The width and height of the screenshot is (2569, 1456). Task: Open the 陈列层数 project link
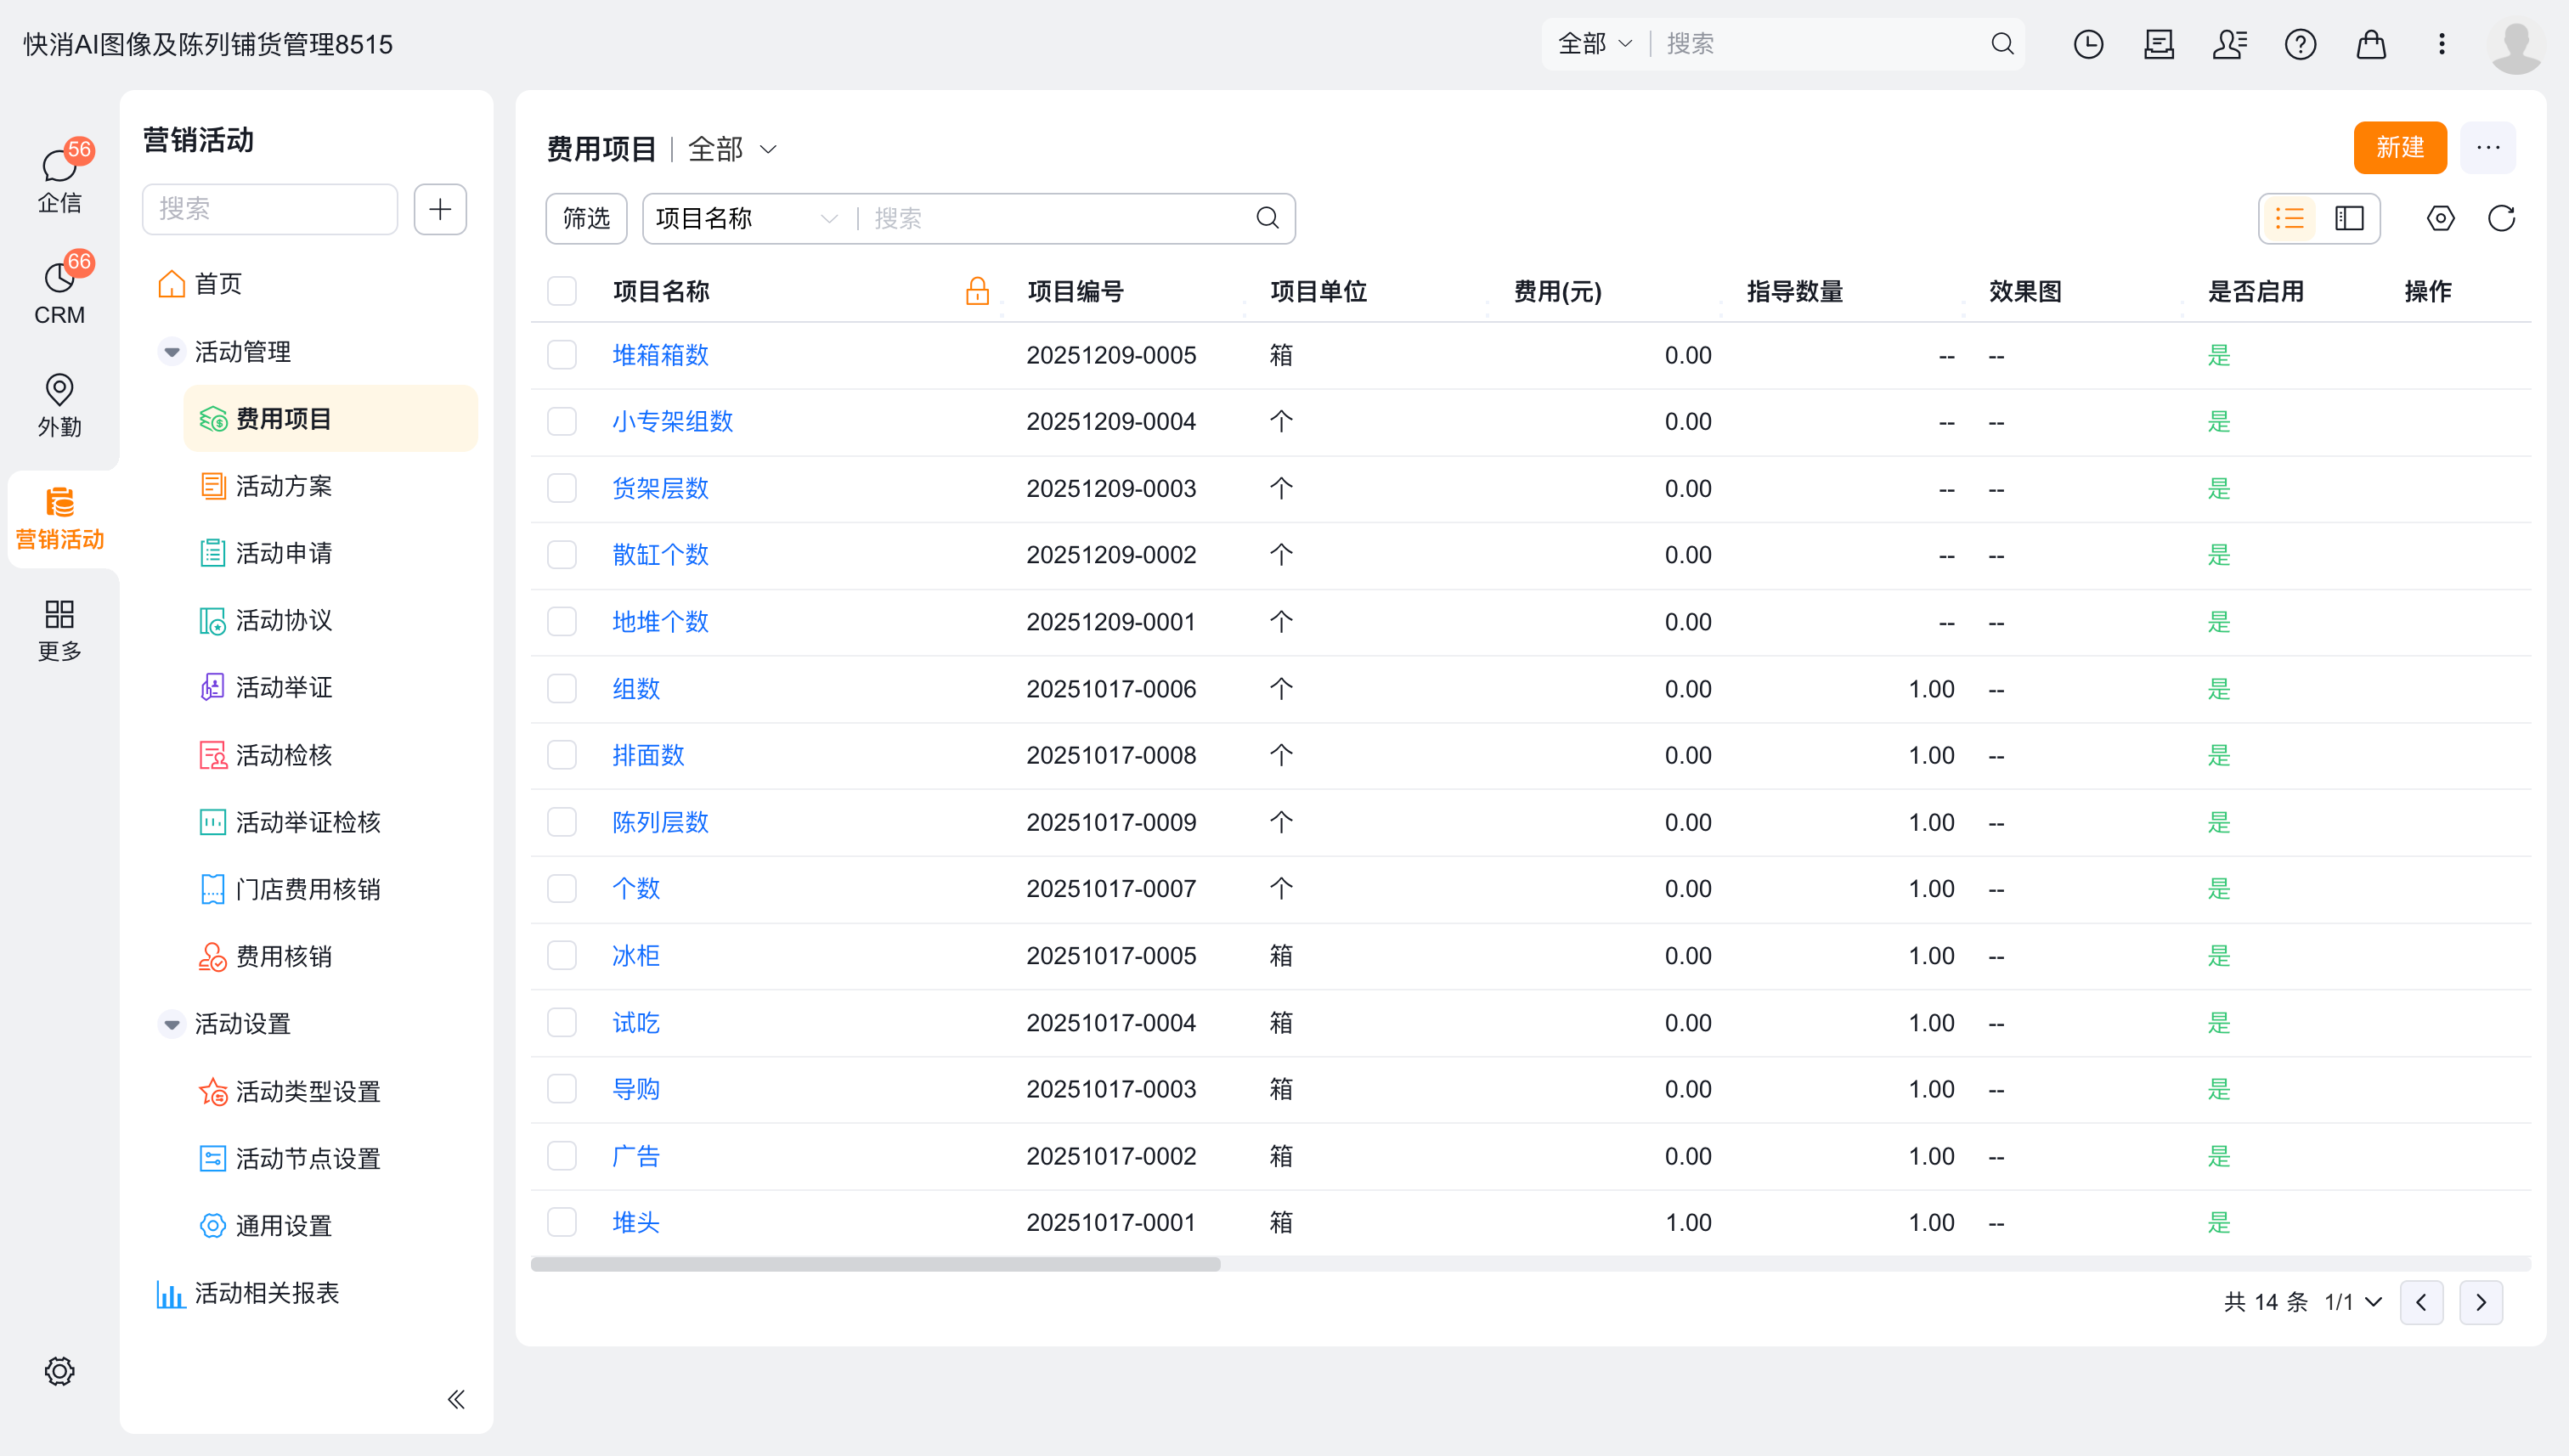click(x=660, y=822)
